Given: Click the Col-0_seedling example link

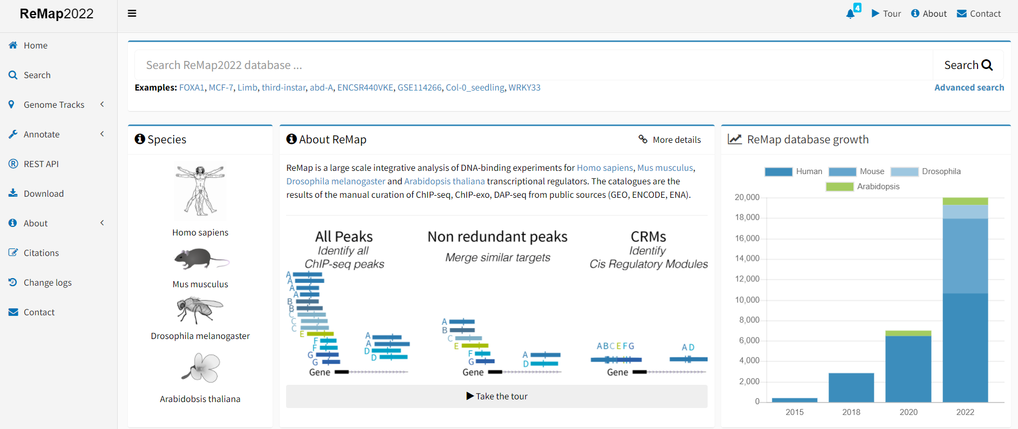Looking at the screenshot, I should (475, 87).
